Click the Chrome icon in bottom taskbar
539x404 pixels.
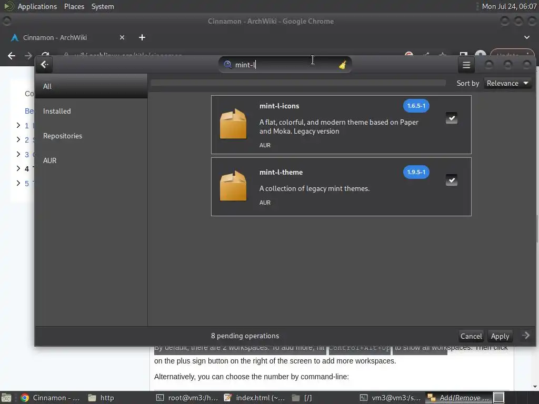24,398
